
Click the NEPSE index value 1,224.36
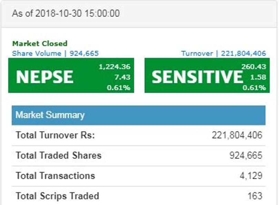click(x=114, y=67)
